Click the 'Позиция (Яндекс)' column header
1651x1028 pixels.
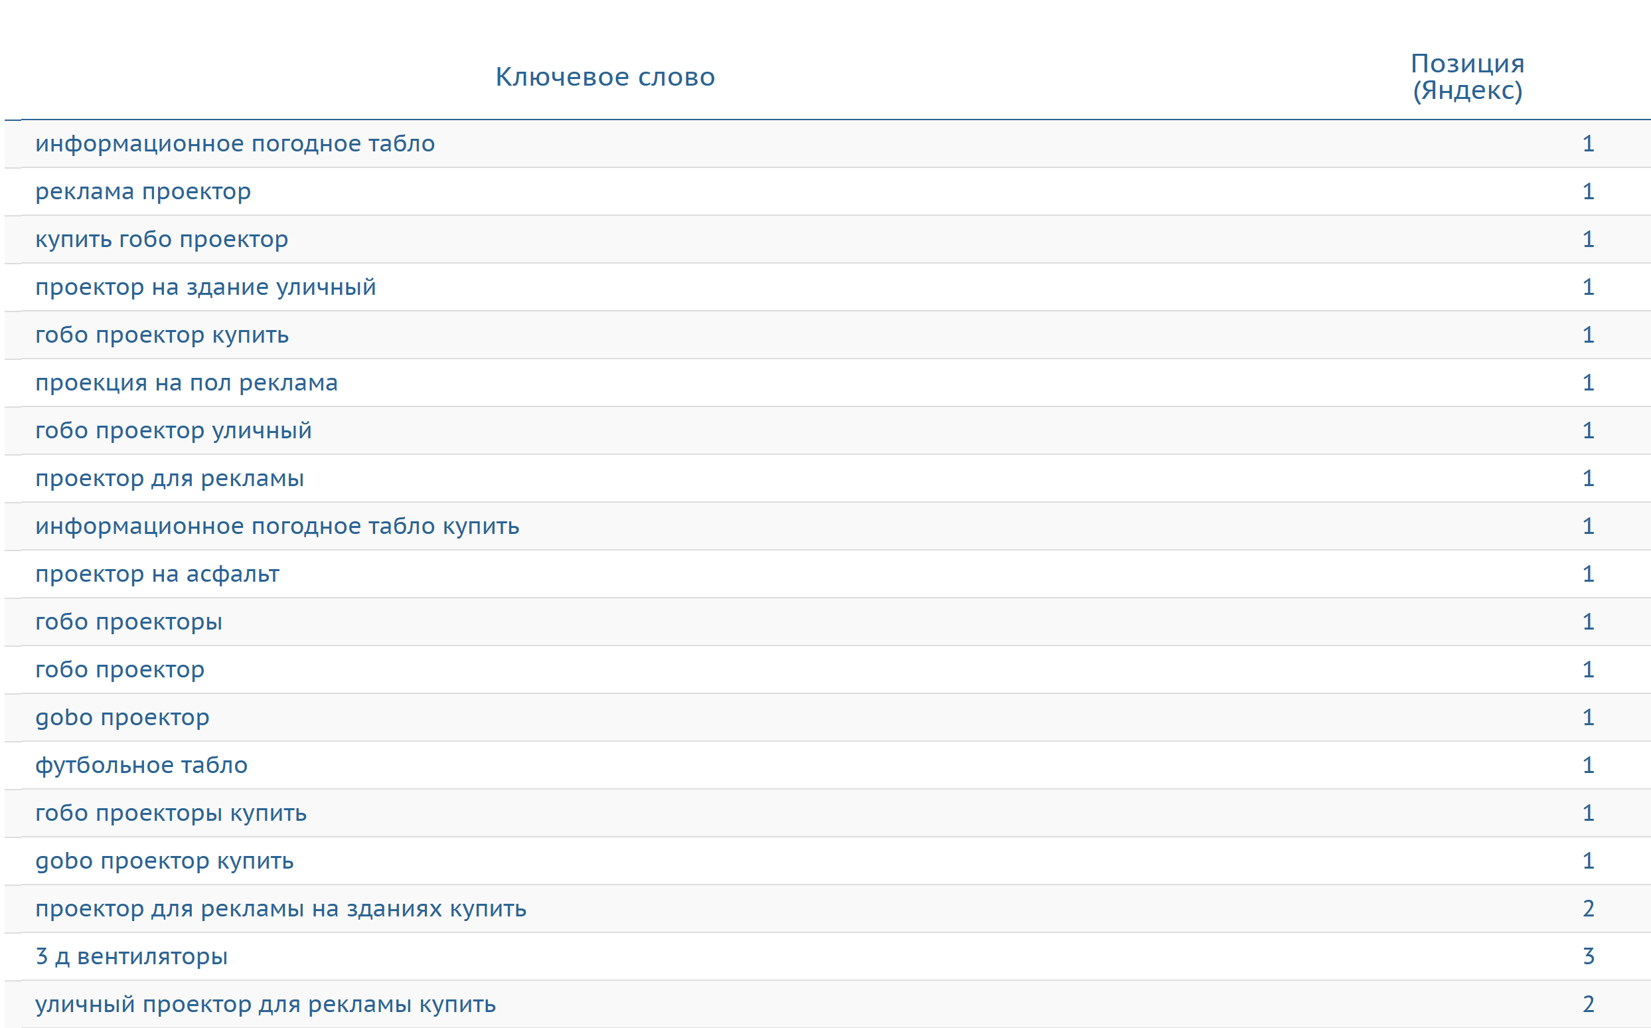click(x=1467, y=77)
